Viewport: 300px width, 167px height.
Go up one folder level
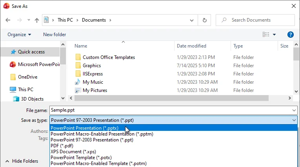pos(37,20)
